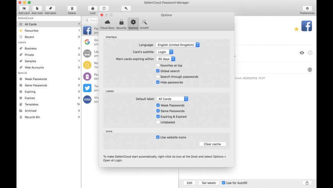Screen dimensions: 333x188
Task: Open Preferences gear in main window
Action: 307,8
